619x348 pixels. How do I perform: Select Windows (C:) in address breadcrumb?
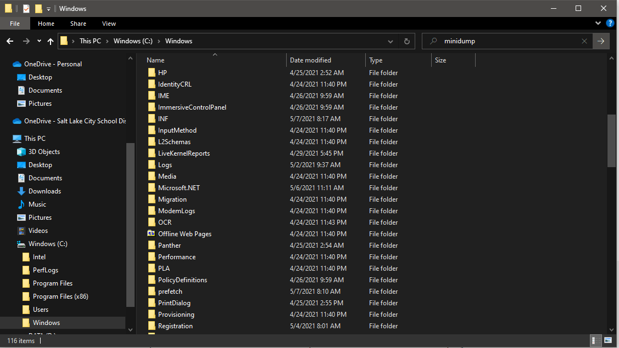[133, 41]
